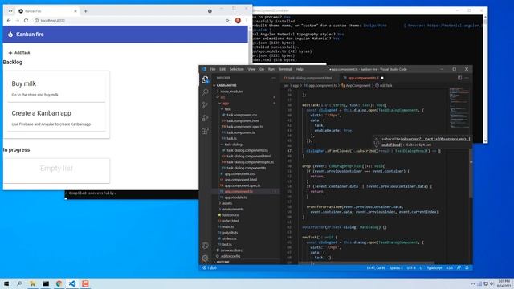Open a new Chrome tab
Viewport: 514px width, 289px height.
(x=86, y=11)
